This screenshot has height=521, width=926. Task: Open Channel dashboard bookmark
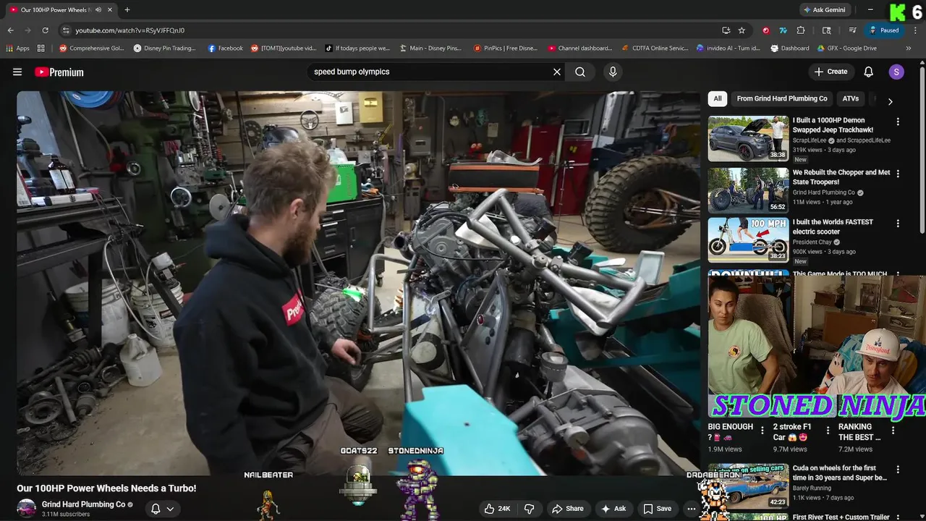[579, 48]
